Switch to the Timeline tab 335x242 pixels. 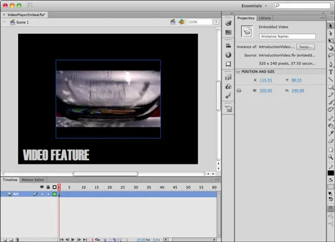[x=10, y=180]
